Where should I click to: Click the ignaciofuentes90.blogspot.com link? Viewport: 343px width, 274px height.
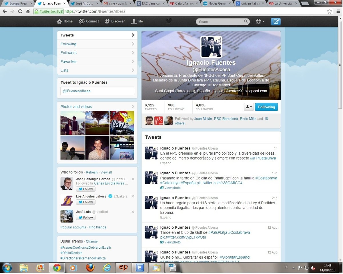(x=241, y=91)
